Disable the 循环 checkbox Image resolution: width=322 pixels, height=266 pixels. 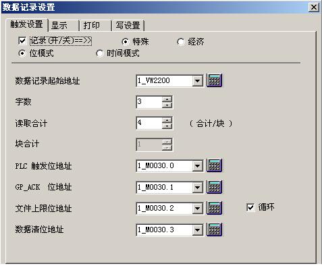click(x=250, y=207)
